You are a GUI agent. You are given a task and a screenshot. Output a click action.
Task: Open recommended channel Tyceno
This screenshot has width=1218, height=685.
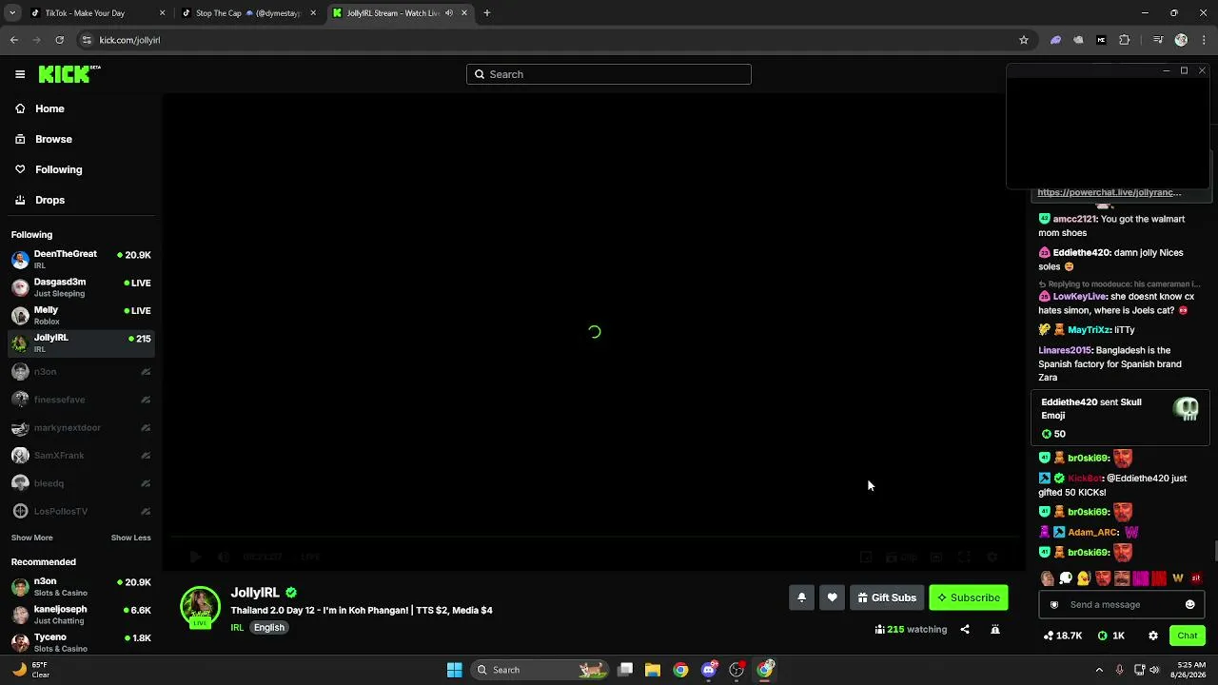click(x=81, y=642)
